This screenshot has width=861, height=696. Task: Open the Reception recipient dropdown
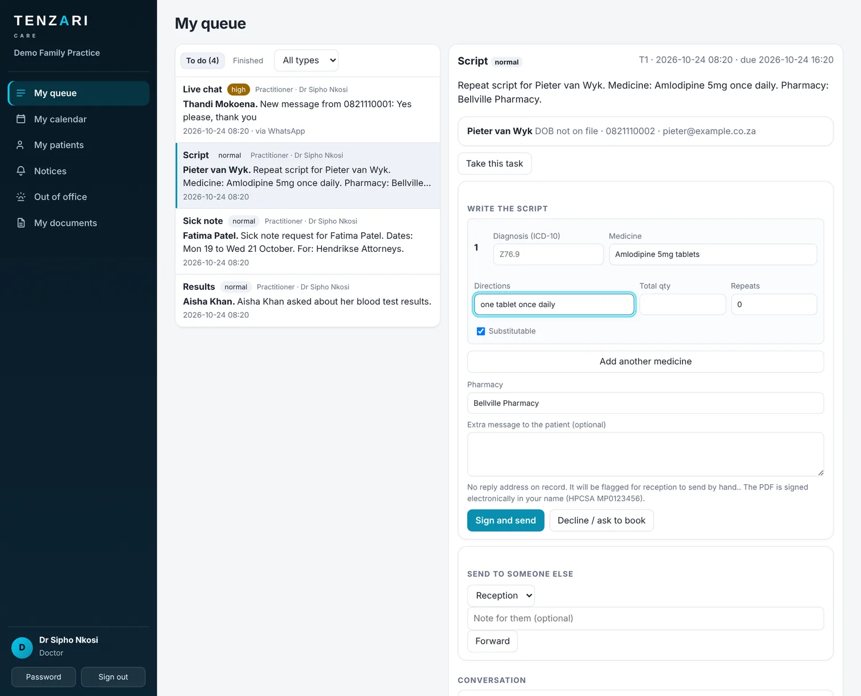[501, 596]
